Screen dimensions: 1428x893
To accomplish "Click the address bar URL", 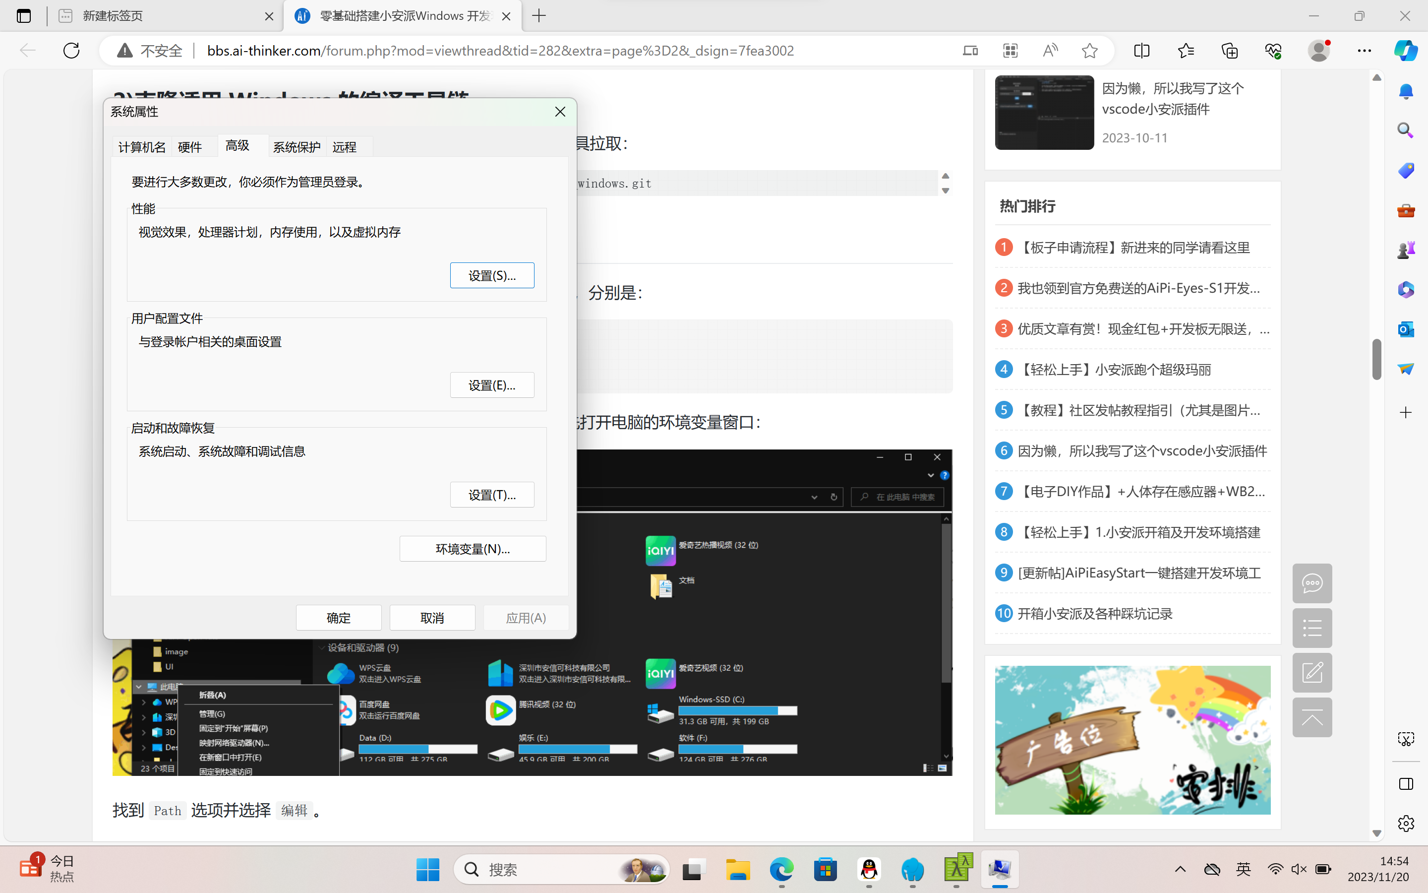I will tap(500, 51).
